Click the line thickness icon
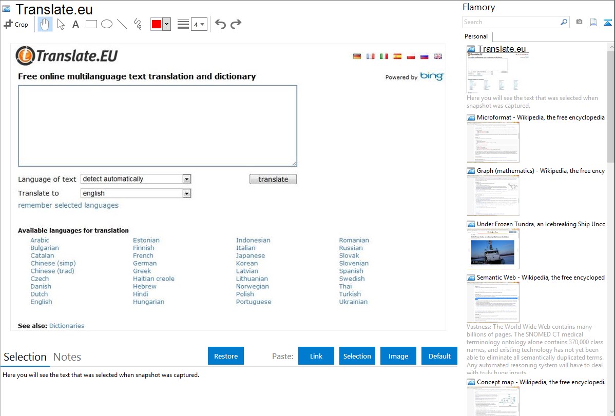 (x=183, y=24)
